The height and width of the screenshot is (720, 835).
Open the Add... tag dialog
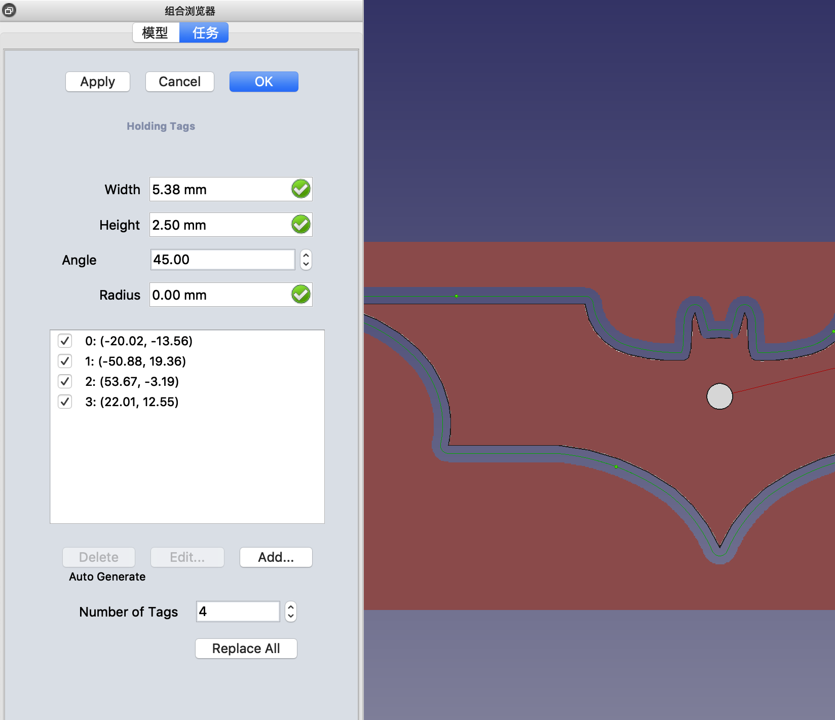(276, 557)
